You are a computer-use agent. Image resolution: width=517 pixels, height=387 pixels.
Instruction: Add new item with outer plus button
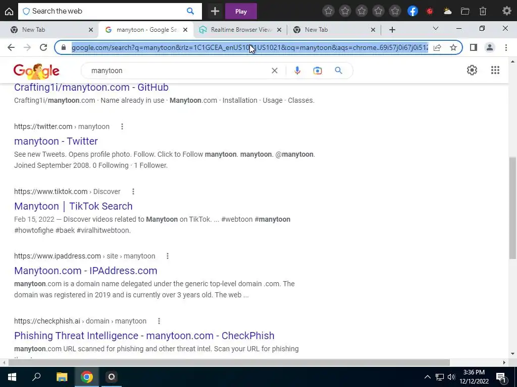[x=215, y=11]
